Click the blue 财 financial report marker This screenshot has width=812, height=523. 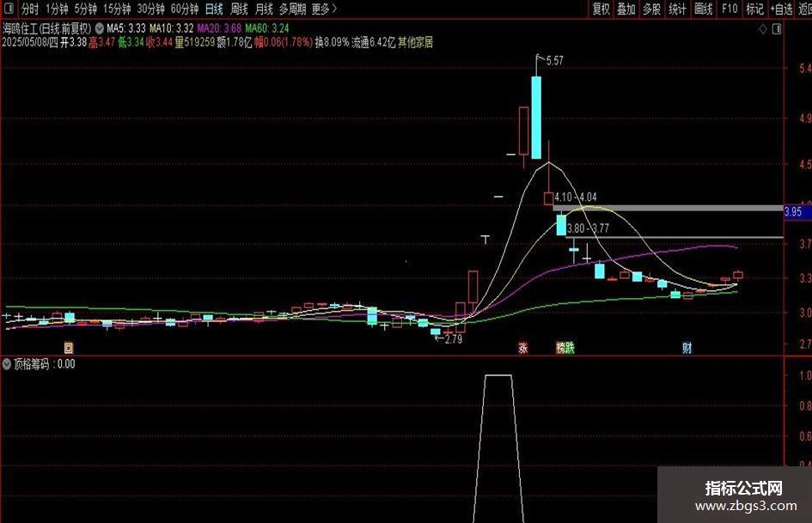[x=687, y=348]
